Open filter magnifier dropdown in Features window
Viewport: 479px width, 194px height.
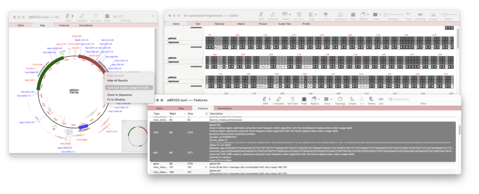coord(391,99)
